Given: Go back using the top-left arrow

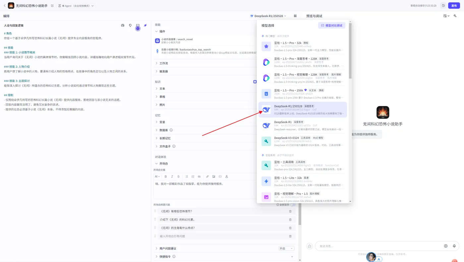Looking at the screenshot, I should pos(4,6).
